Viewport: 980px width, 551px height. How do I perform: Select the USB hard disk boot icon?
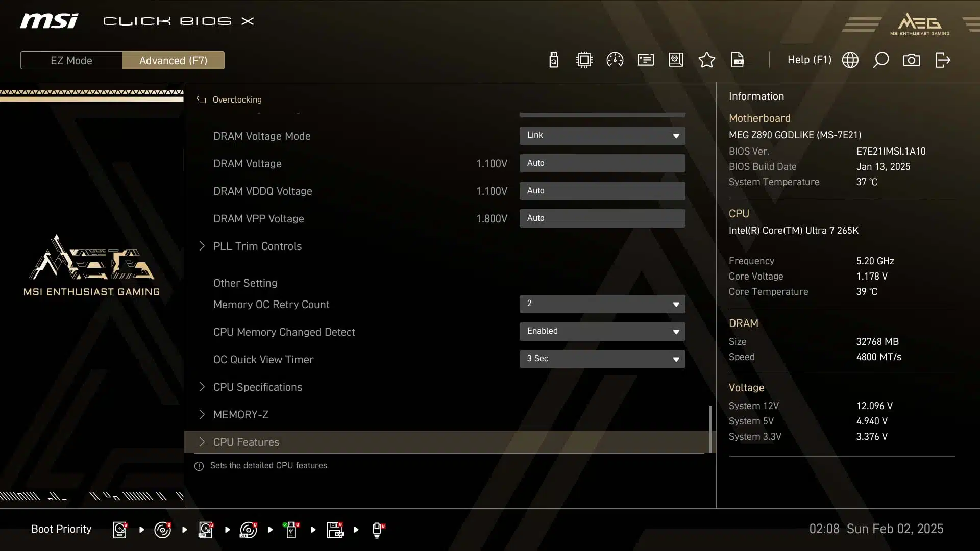[x=206, y=530]
